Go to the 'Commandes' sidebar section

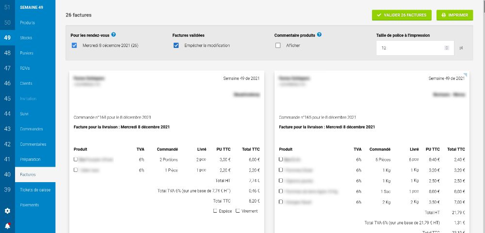coord(31,129)
